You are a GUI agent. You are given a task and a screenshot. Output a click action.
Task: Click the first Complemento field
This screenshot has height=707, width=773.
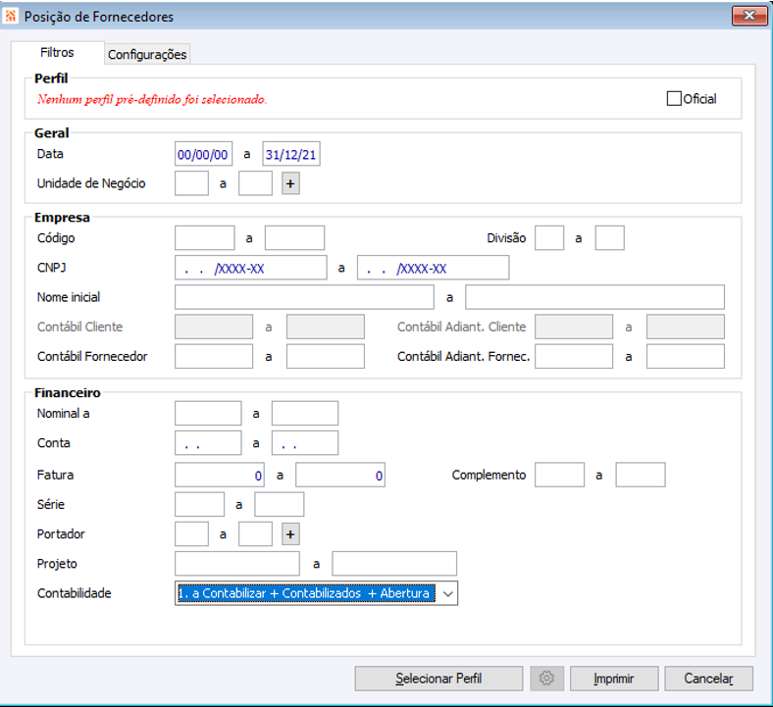click(x=559, y=475)
